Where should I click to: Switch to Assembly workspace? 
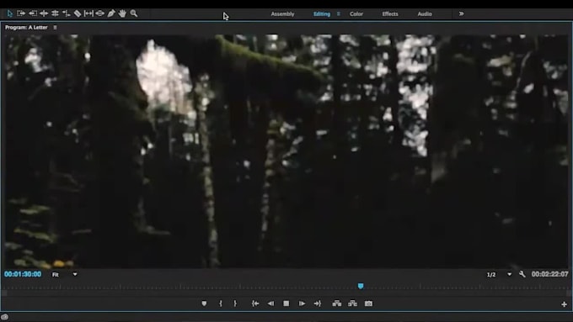[282, 13]
